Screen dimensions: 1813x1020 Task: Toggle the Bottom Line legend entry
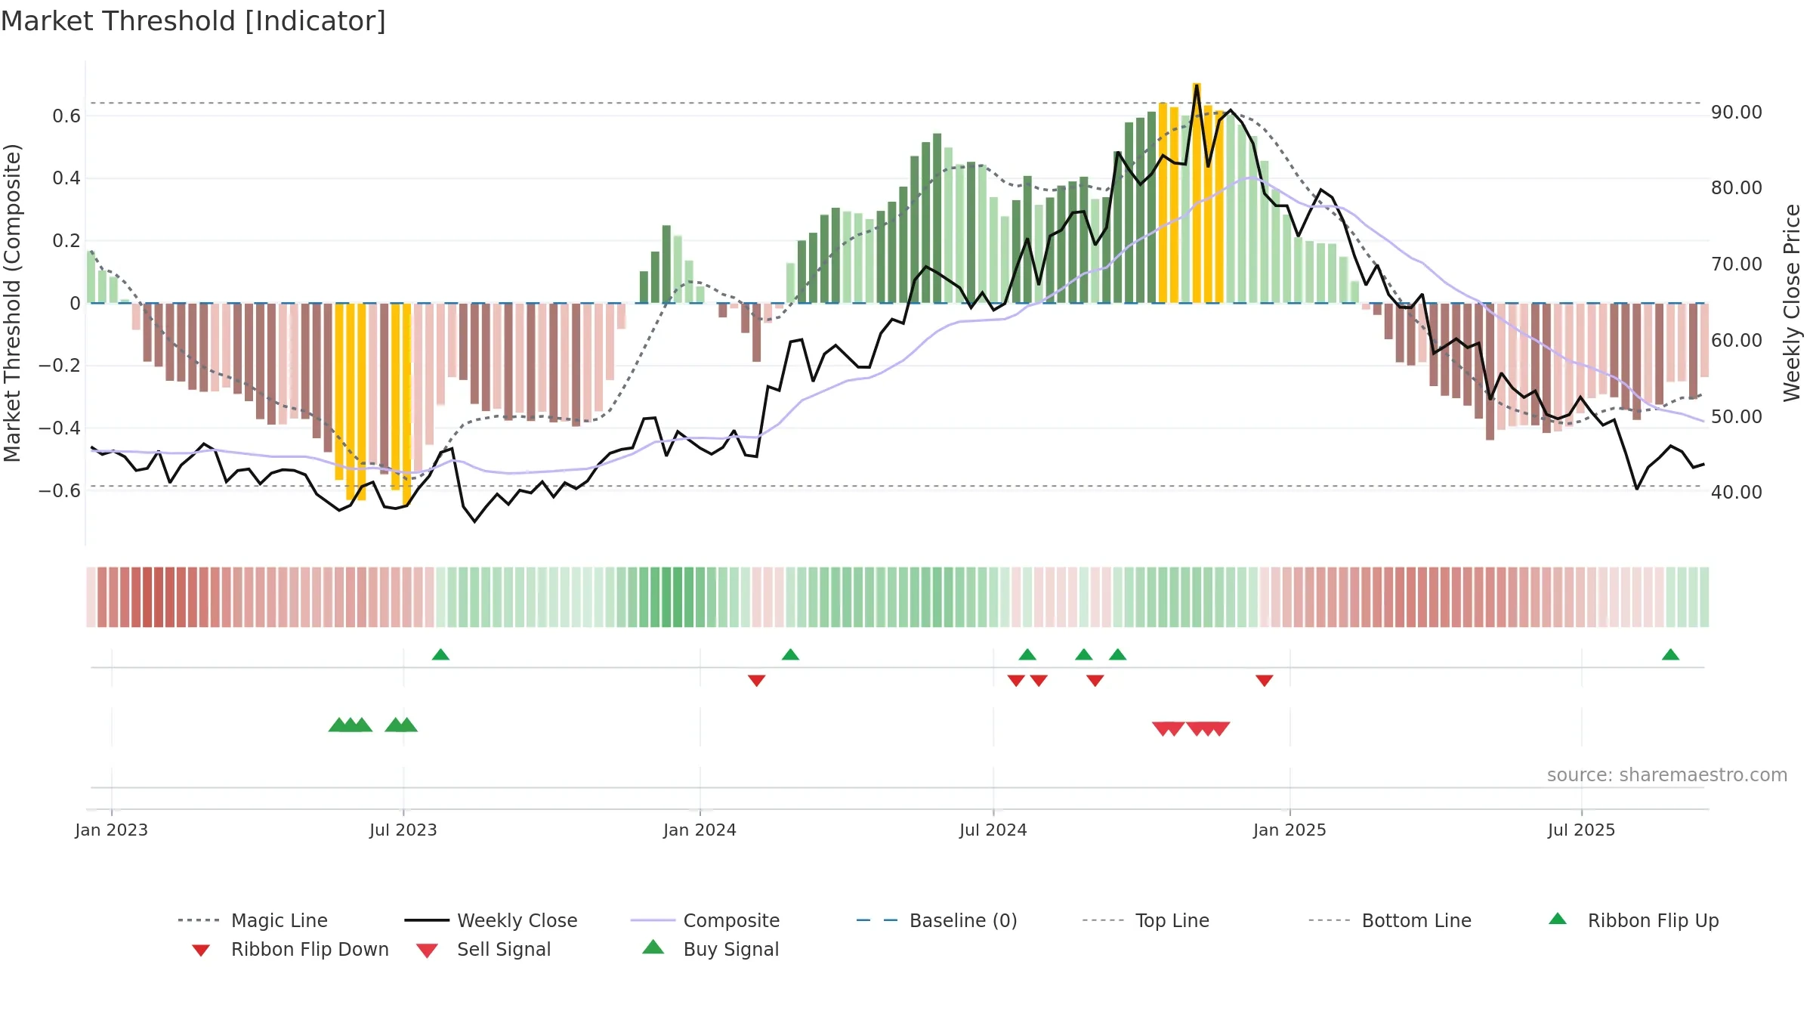coord(1390,920)
